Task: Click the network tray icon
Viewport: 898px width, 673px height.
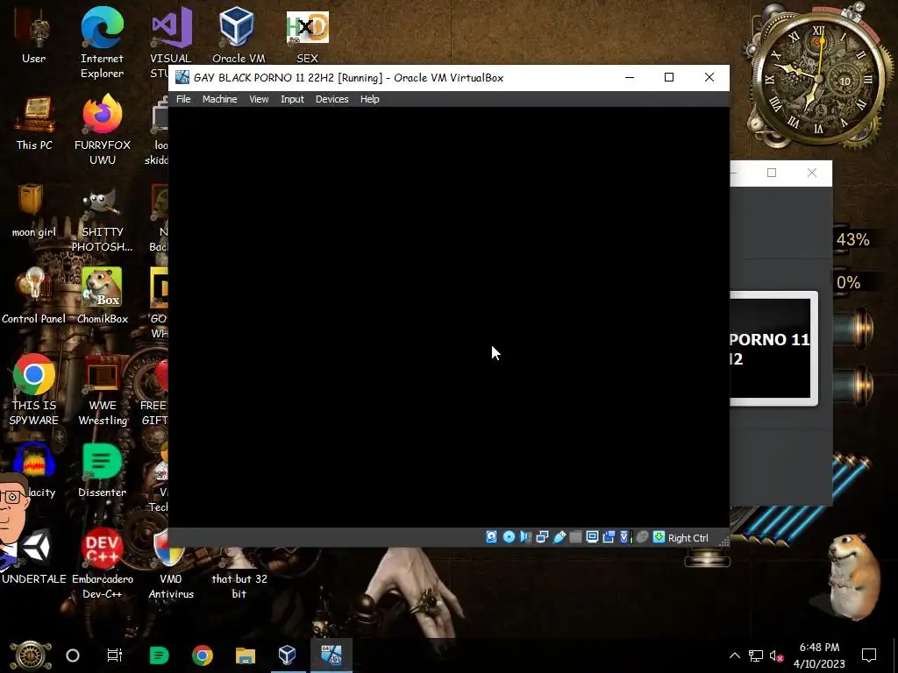Action: point(756,655)
